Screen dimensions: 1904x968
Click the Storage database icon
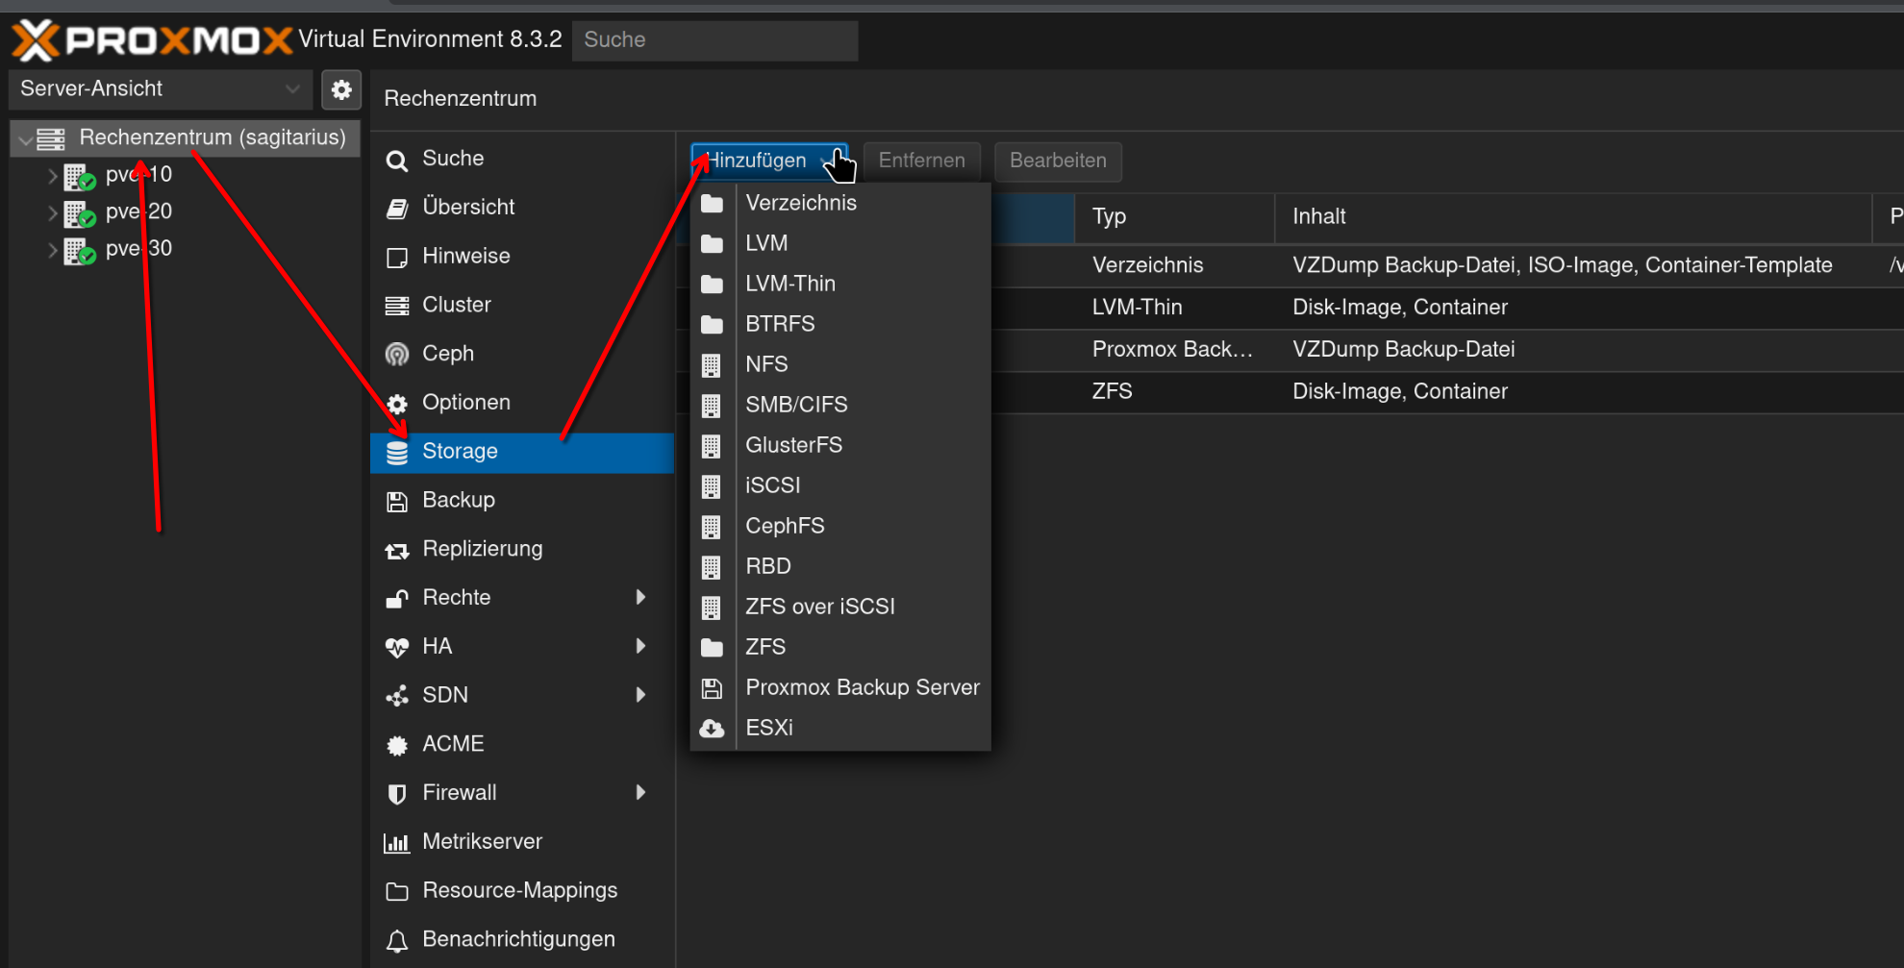click(397, 452)
